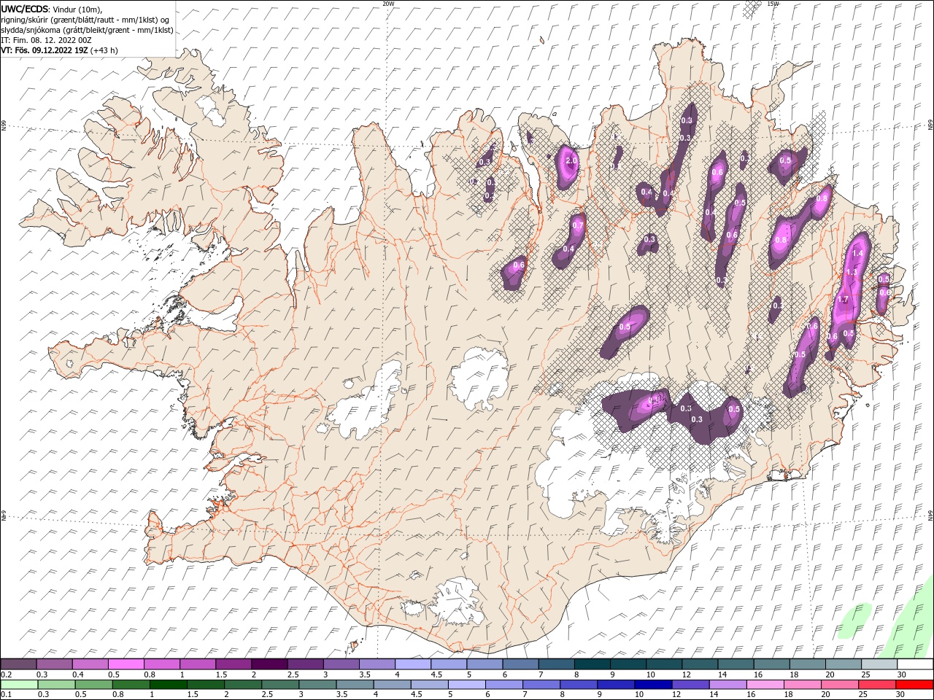The image size is (934, 700).
Task: Select the bright pink upper legend swatch at 0.5
Action: [x=126, y=664]
